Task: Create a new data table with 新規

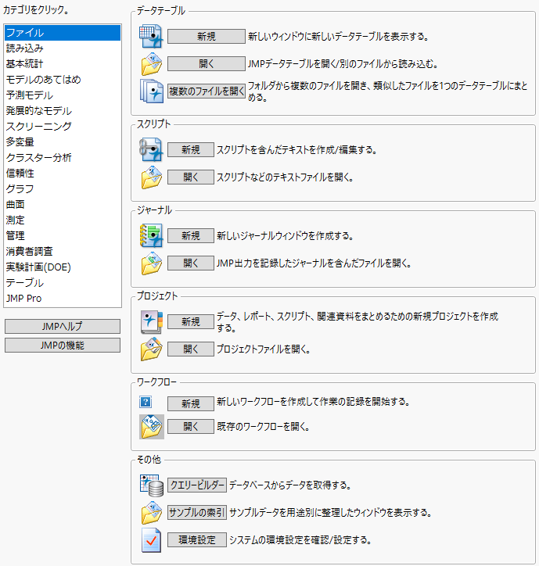Action: tap(207, 37)
